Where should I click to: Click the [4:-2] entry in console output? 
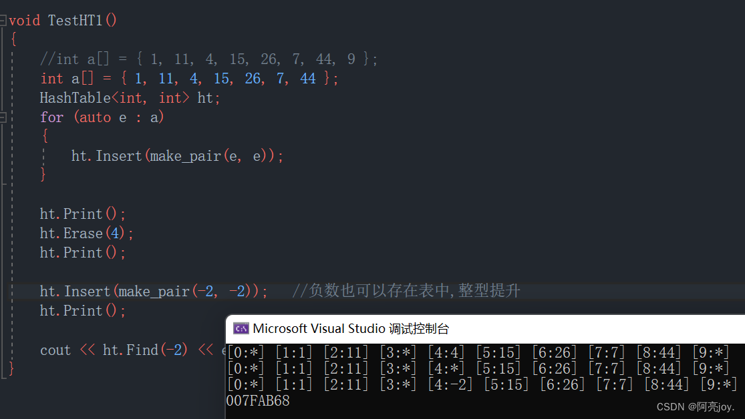(x=450, y=384)
